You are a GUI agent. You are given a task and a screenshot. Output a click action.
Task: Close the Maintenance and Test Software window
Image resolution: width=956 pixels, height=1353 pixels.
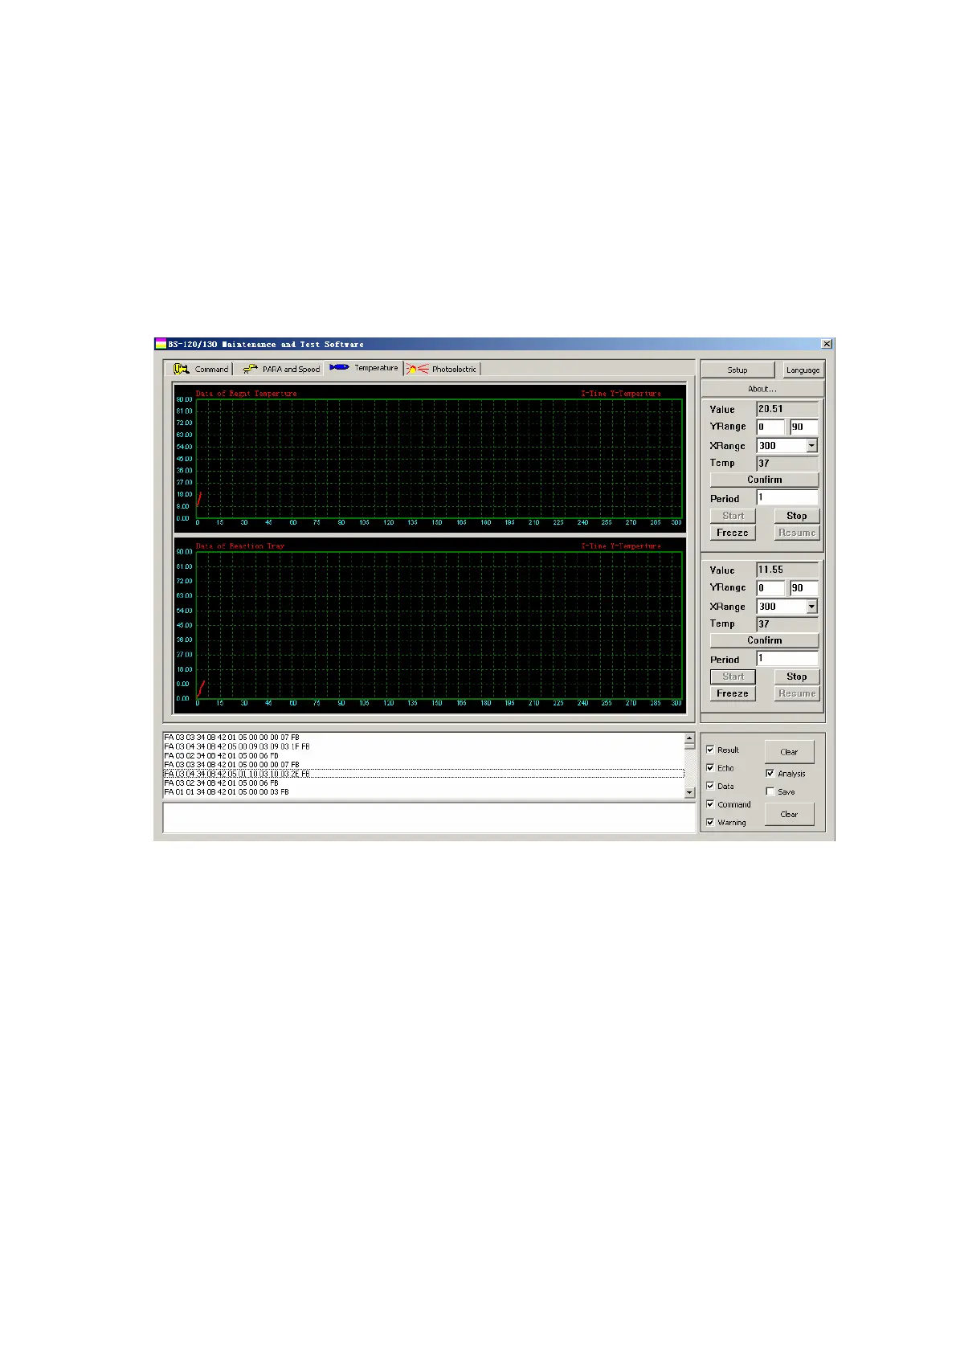(827, 344)
